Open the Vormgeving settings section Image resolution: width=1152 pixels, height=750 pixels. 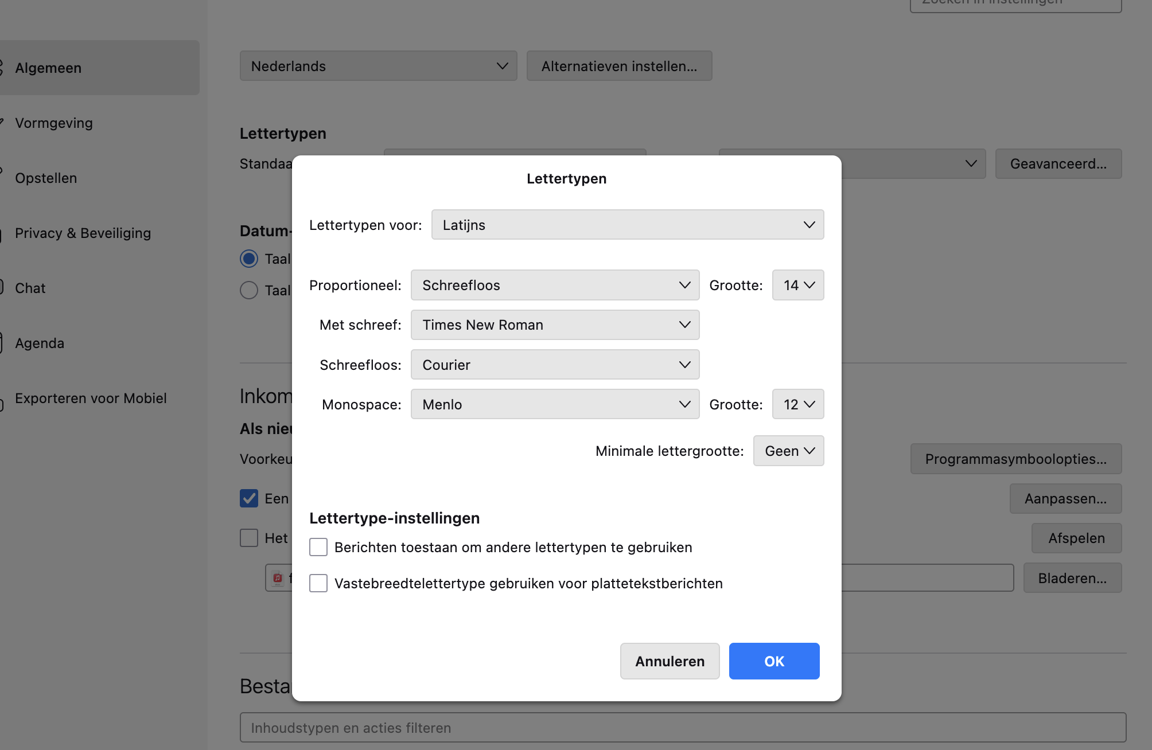54,123
